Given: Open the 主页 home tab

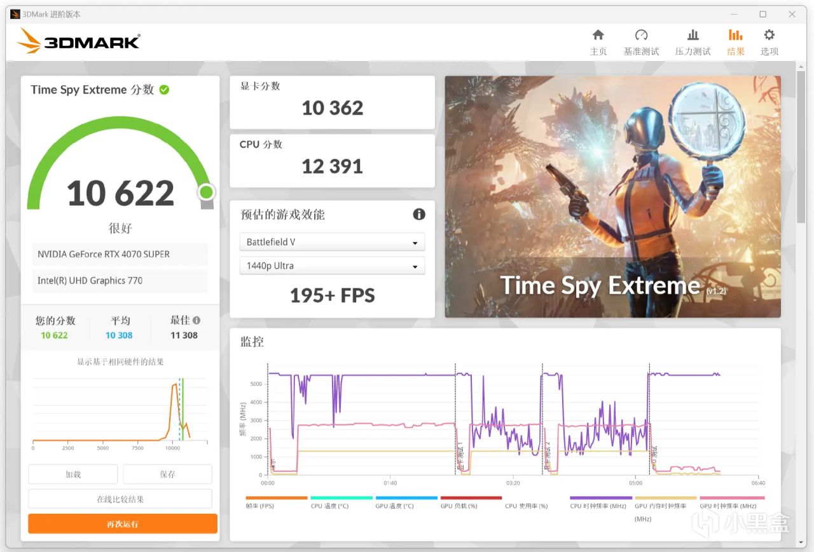Looking at the screenshot, I should pyautogui.click(x=598, y=42).
